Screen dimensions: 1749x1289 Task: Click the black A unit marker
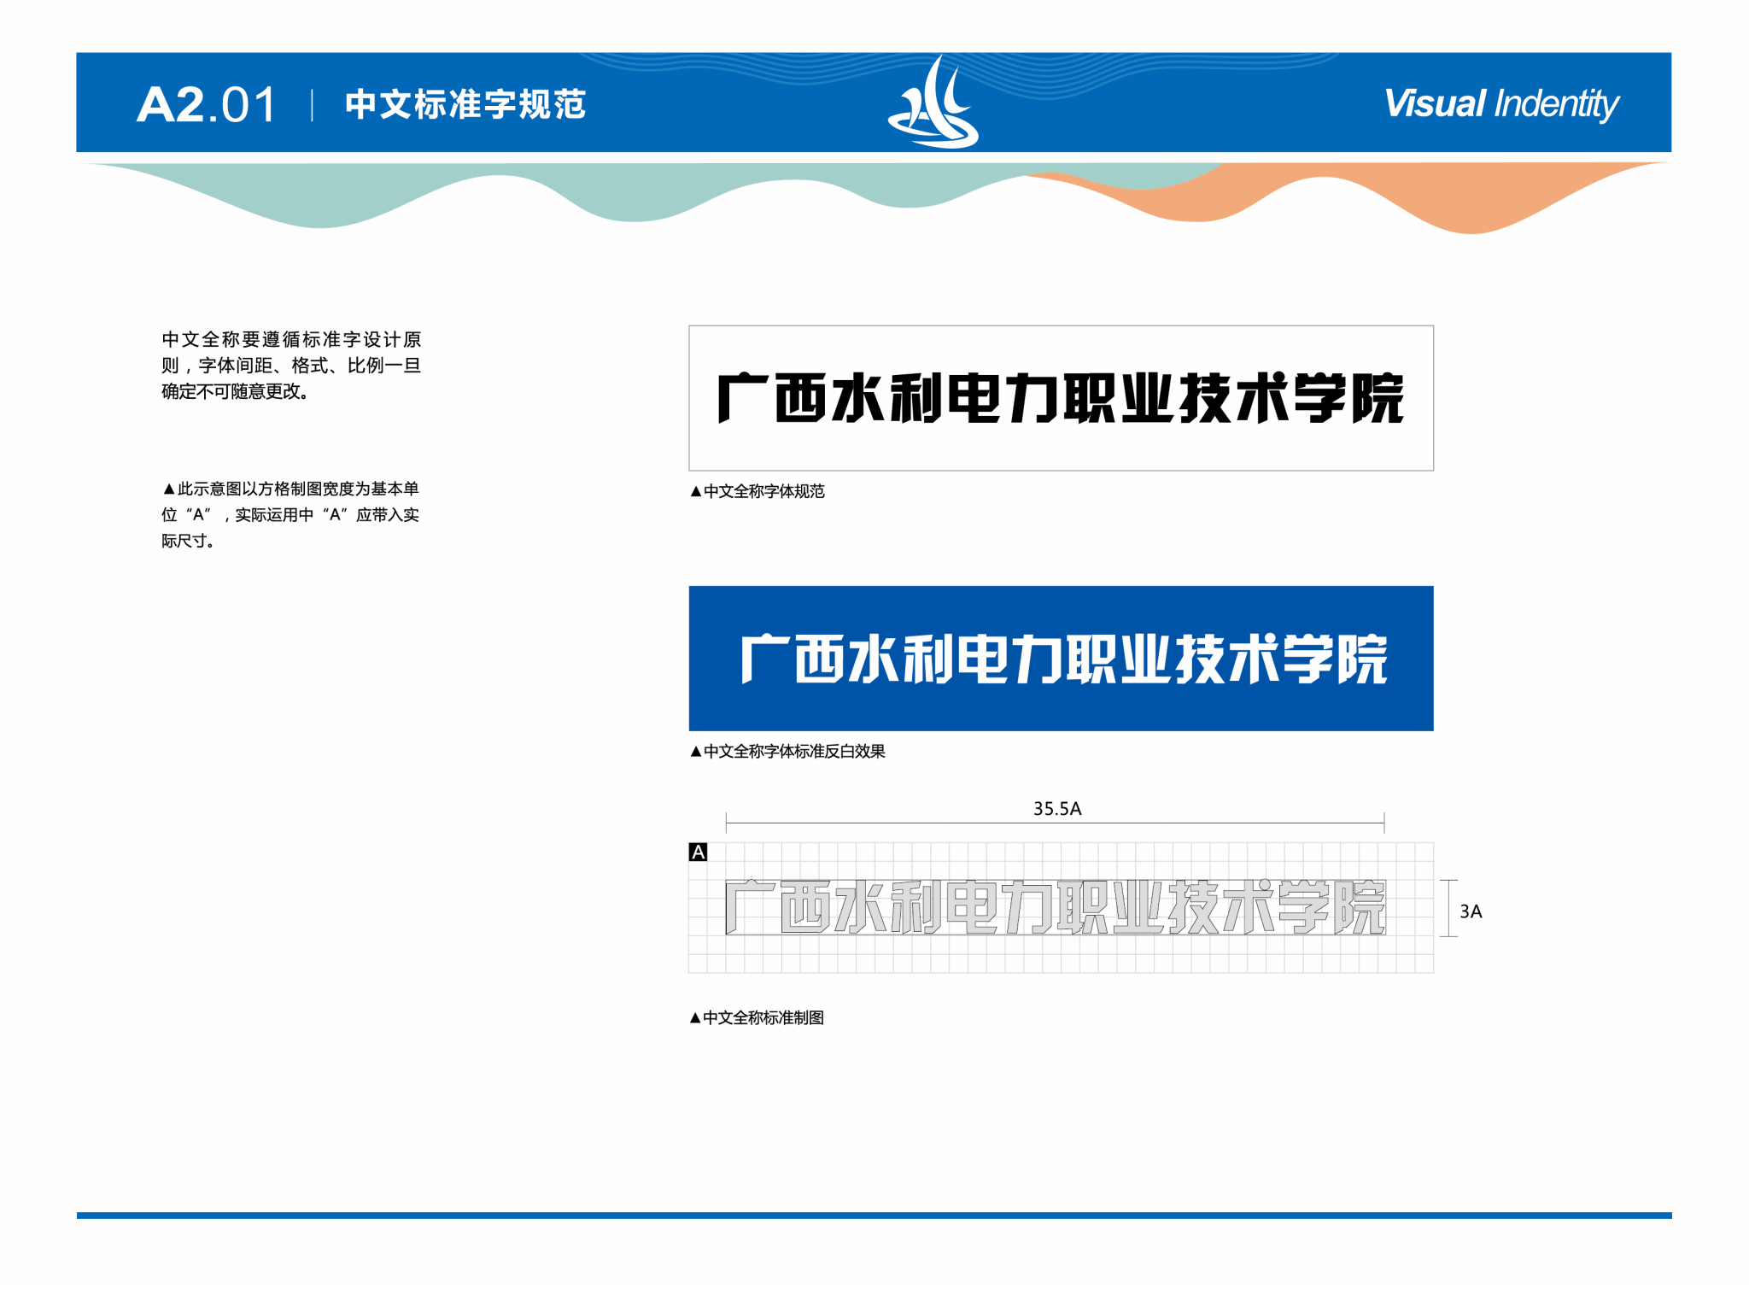tap(698, 852)
